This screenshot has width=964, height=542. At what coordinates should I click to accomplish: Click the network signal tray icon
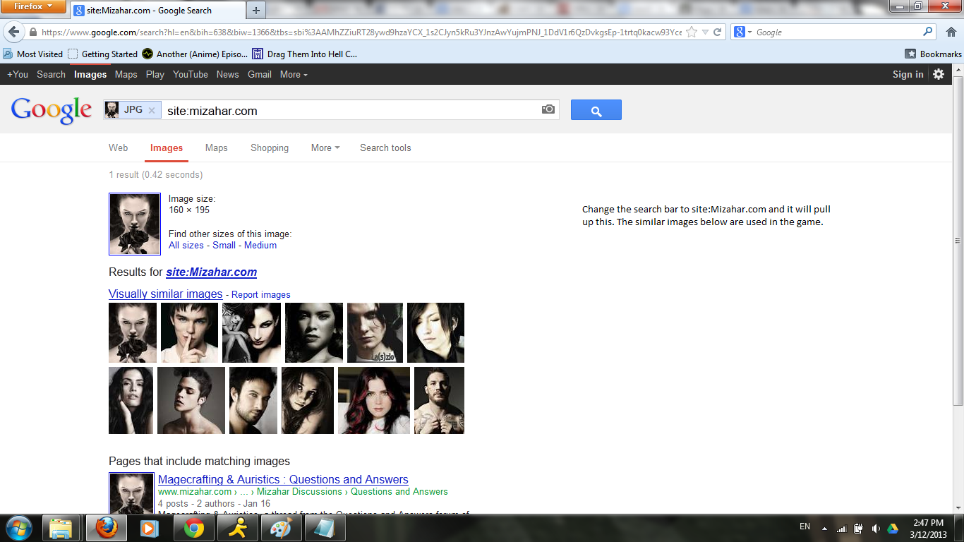841,528
